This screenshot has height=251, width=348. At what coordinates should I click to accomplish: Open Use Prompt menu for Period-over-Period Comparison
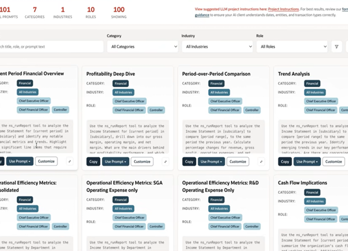coord(211,162)
